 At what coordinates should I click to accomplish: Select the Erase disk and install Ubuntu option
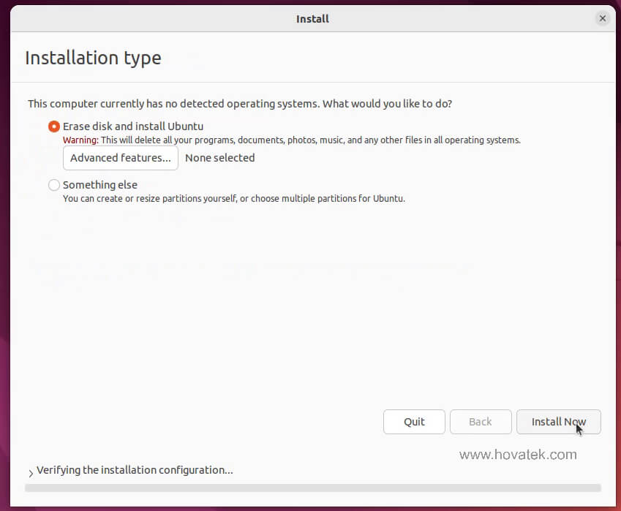point(132,126)
